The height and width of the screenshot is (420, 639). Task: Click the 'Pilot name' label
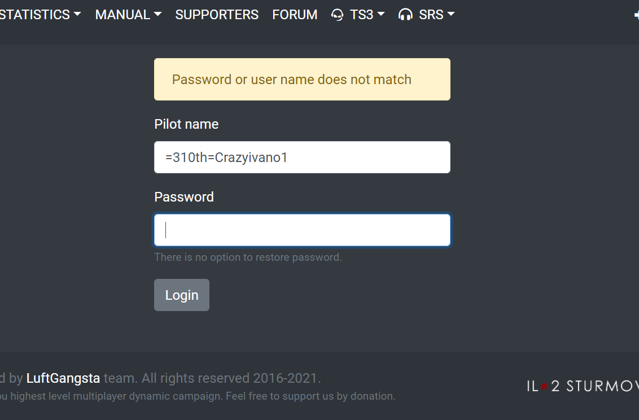pyautogui.click(x=186, y=124)
